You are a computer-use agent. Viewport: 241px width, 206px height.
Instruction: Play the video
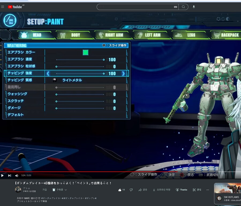pos(2,175)
